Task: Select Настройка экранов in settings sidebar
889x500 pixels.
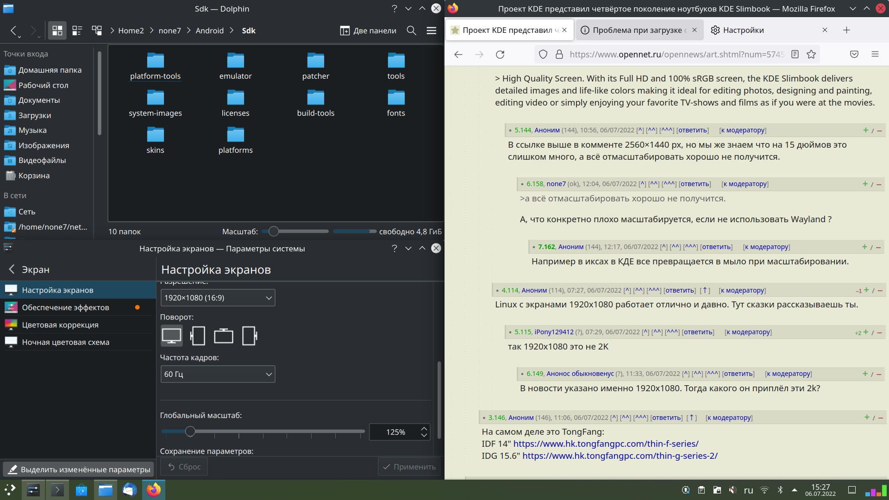Action: tap(78, 290)
